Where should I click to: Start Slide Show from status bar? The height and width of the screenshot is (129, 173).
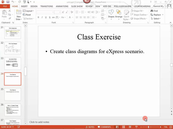(x=136, y=127)
